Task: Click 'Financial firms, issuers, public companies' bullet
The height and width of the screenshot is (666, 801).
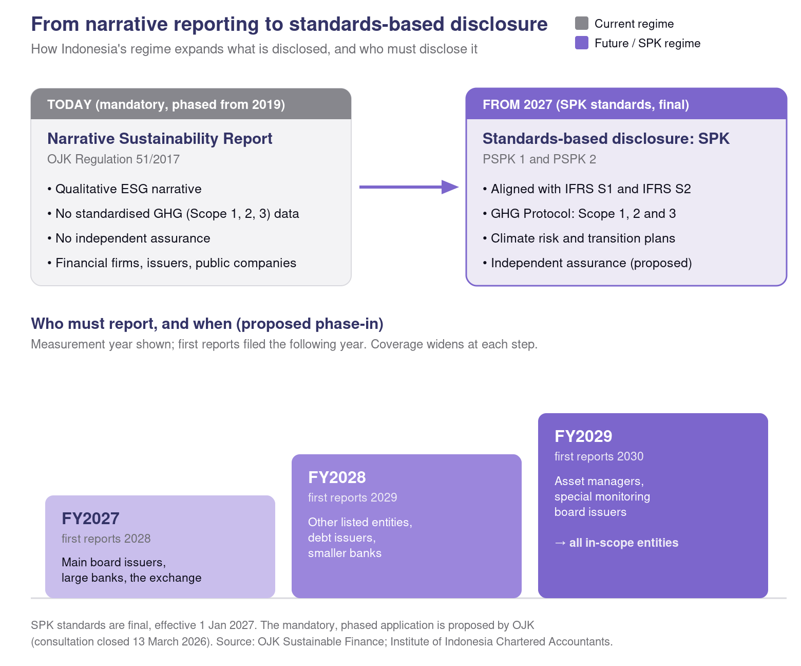Action: click(172, 263)
